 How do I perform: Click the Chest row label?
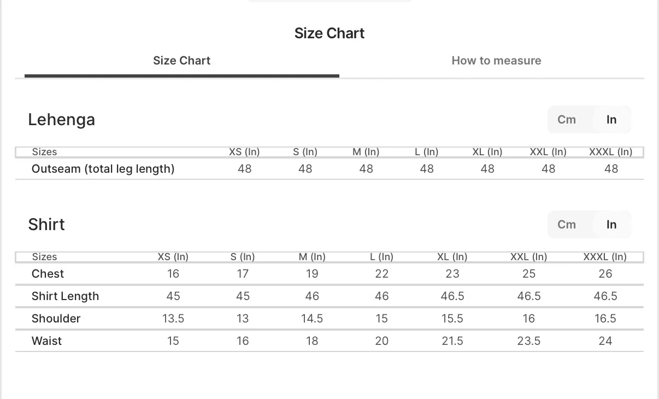[48, 274]
